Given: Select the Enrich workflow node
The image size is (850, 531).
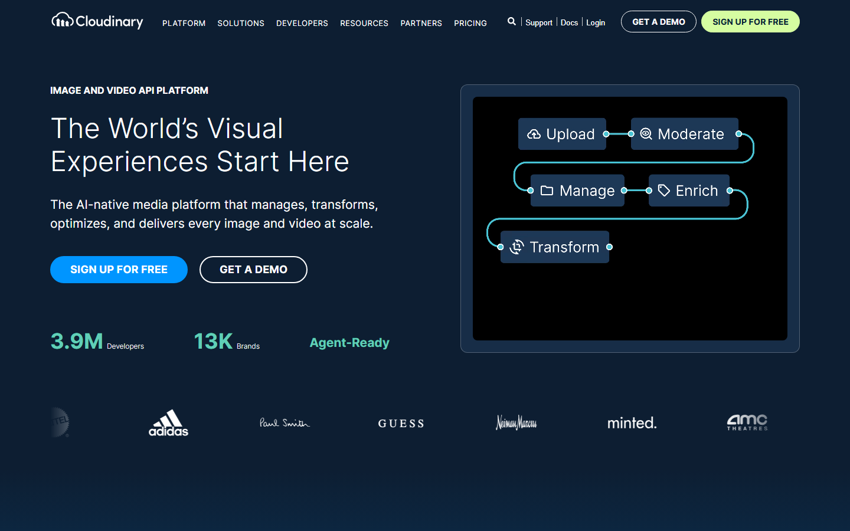Looking at the screenshot, I should (x=689, y=191).
